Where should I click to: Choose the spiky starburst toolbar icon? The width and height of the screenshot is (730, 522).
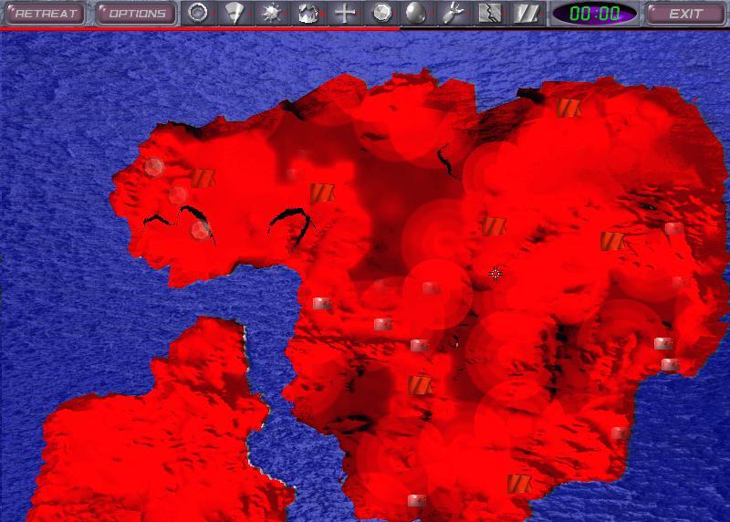pyautogui.click(x=272, y=14)
